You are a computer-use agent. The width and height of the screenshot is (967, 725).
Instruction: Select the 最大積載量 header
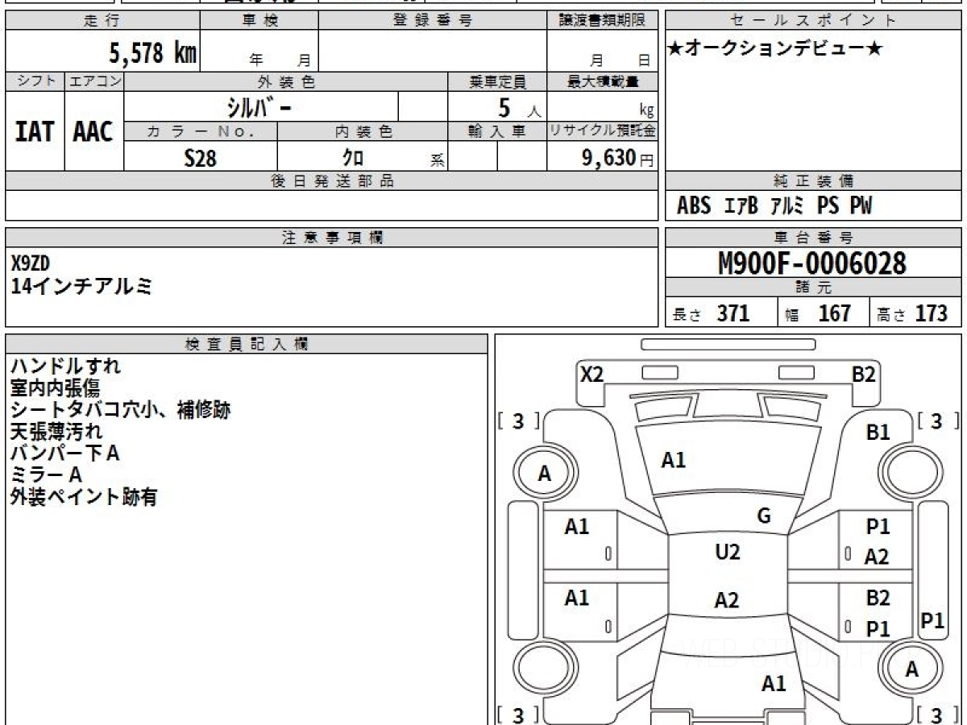603,81
